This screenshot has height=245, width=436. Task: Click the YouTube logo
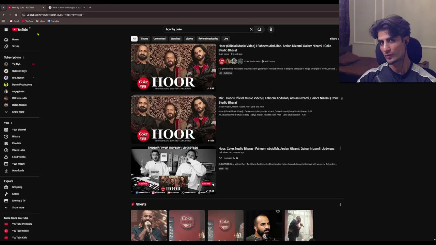tap(20, 29)
